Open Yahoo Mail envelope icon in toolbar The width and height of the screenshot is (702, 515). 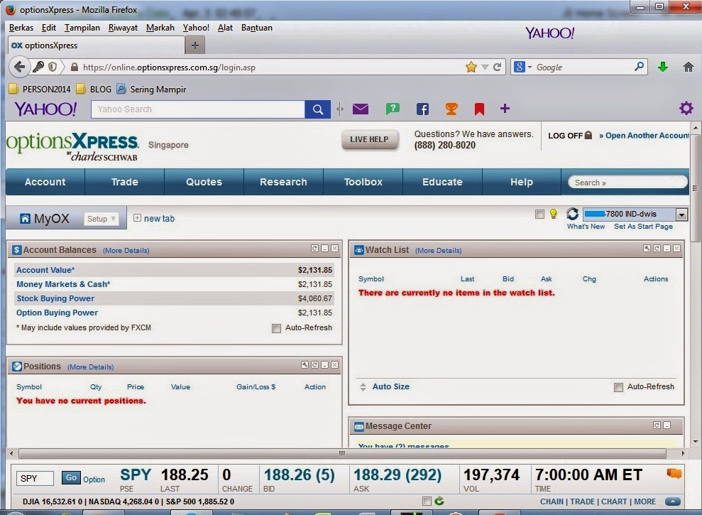[361, 109]
